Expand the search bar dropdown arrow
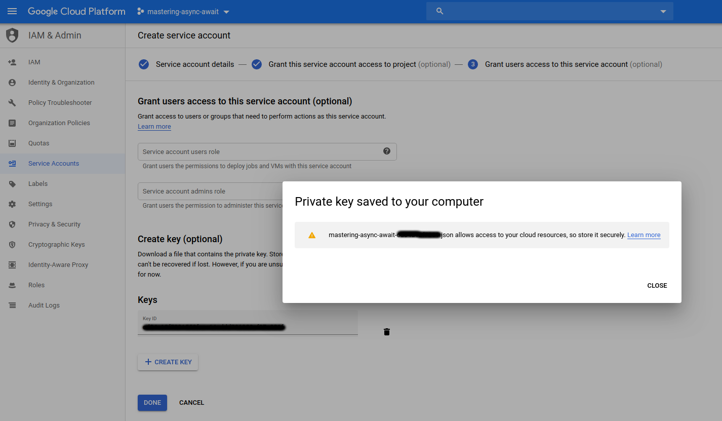Screen dimensions: 722x421 (x=663, y=12)
